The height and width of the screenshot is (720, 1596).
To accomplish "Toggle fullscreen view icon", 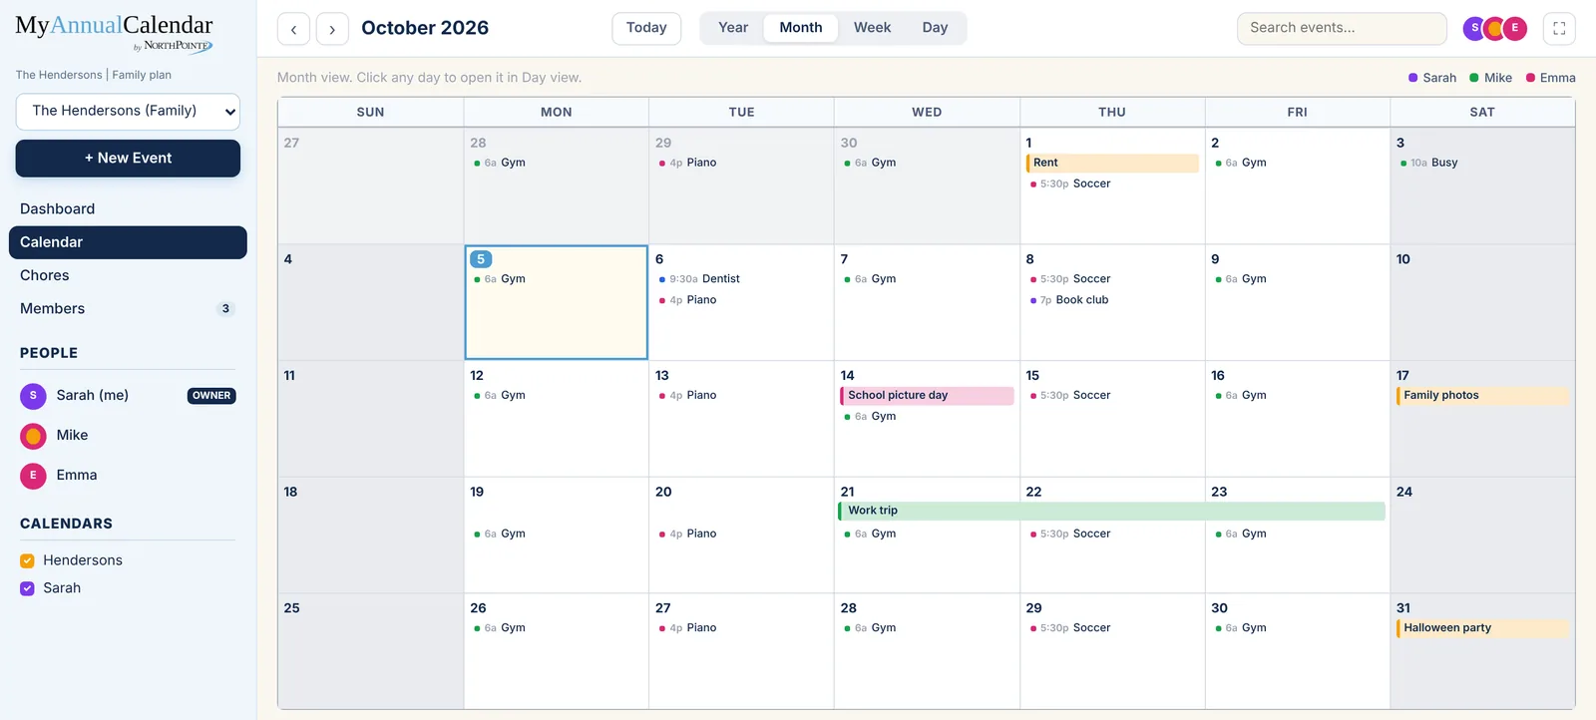I will point(1559,29).
